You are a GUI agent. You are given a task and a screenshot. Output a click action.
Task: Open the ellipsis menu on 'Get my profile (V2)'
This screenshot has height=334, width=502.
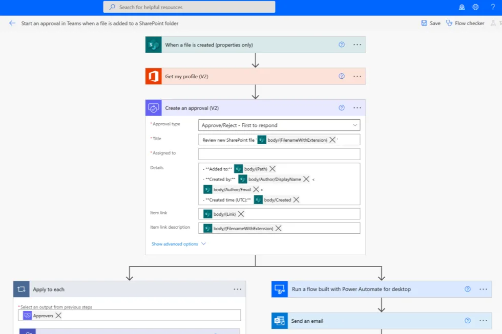357,76
